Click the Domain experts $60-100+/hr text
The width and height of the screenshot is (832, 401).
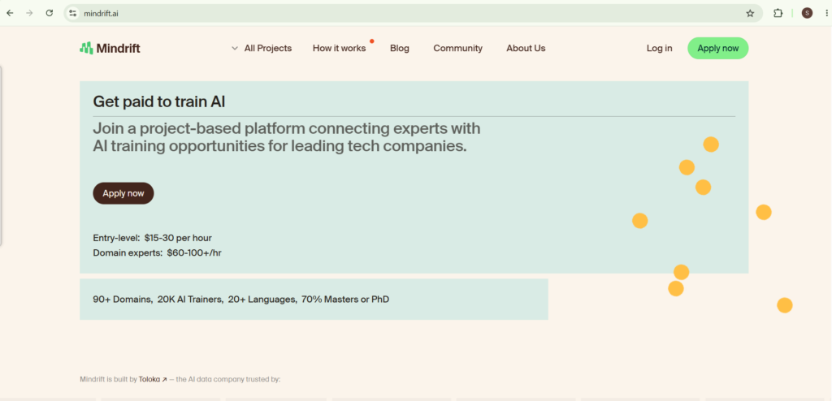coord(157,253)
